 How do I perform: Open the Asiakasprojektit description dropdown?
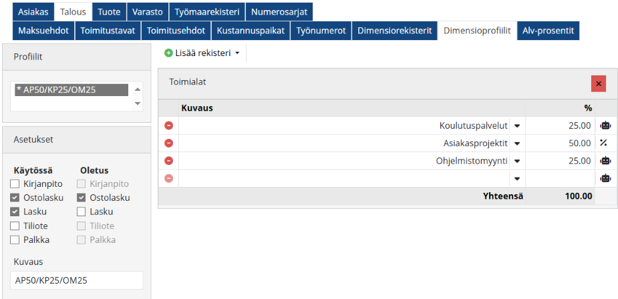click(517, 143)
